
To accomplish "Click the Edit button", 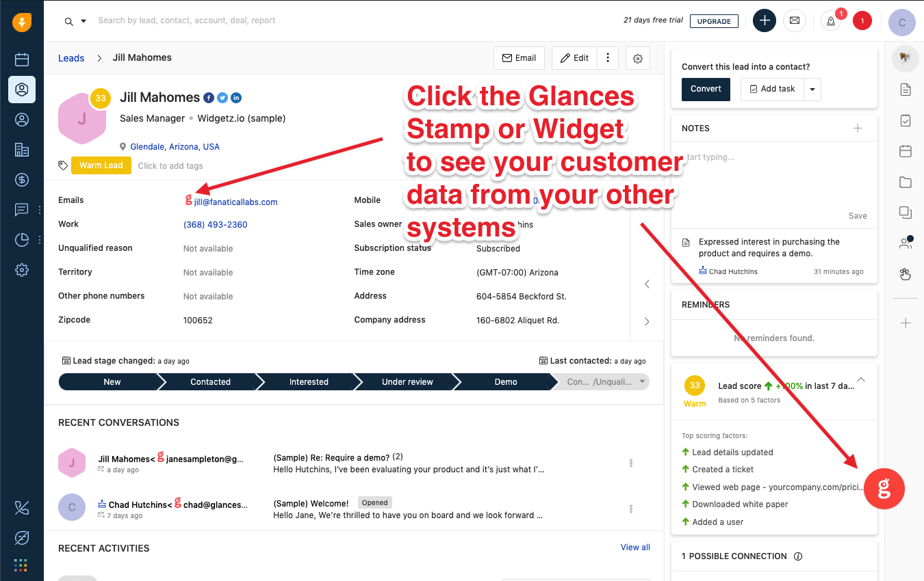I will coord(575,58).
